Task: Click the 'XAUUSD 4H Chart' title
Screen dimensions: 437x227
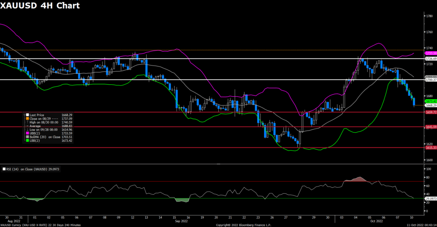Action: point(40,5)
